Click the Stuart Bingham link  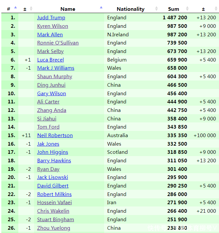coord(55,220)
